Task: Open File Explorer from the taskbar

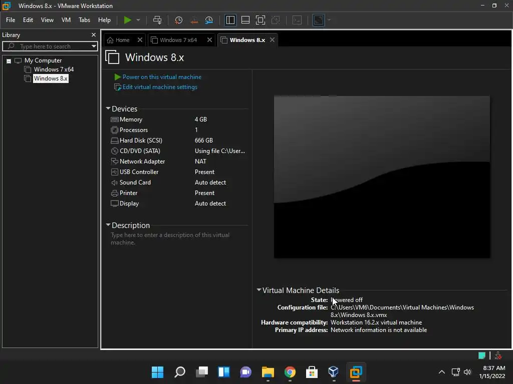Action: (268, 372)
